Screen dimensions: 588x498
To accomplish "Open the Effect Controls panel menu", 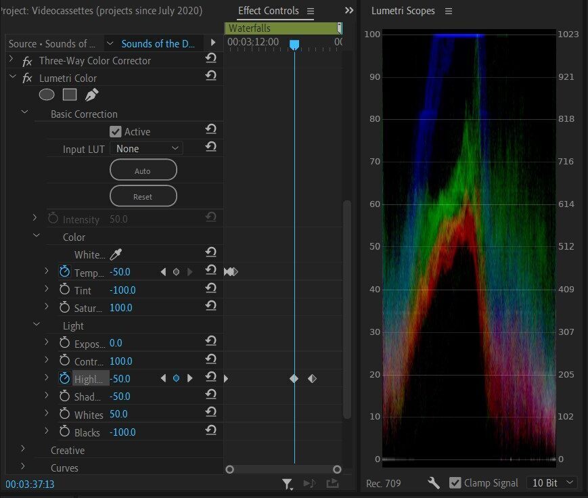I will point(311,12).
